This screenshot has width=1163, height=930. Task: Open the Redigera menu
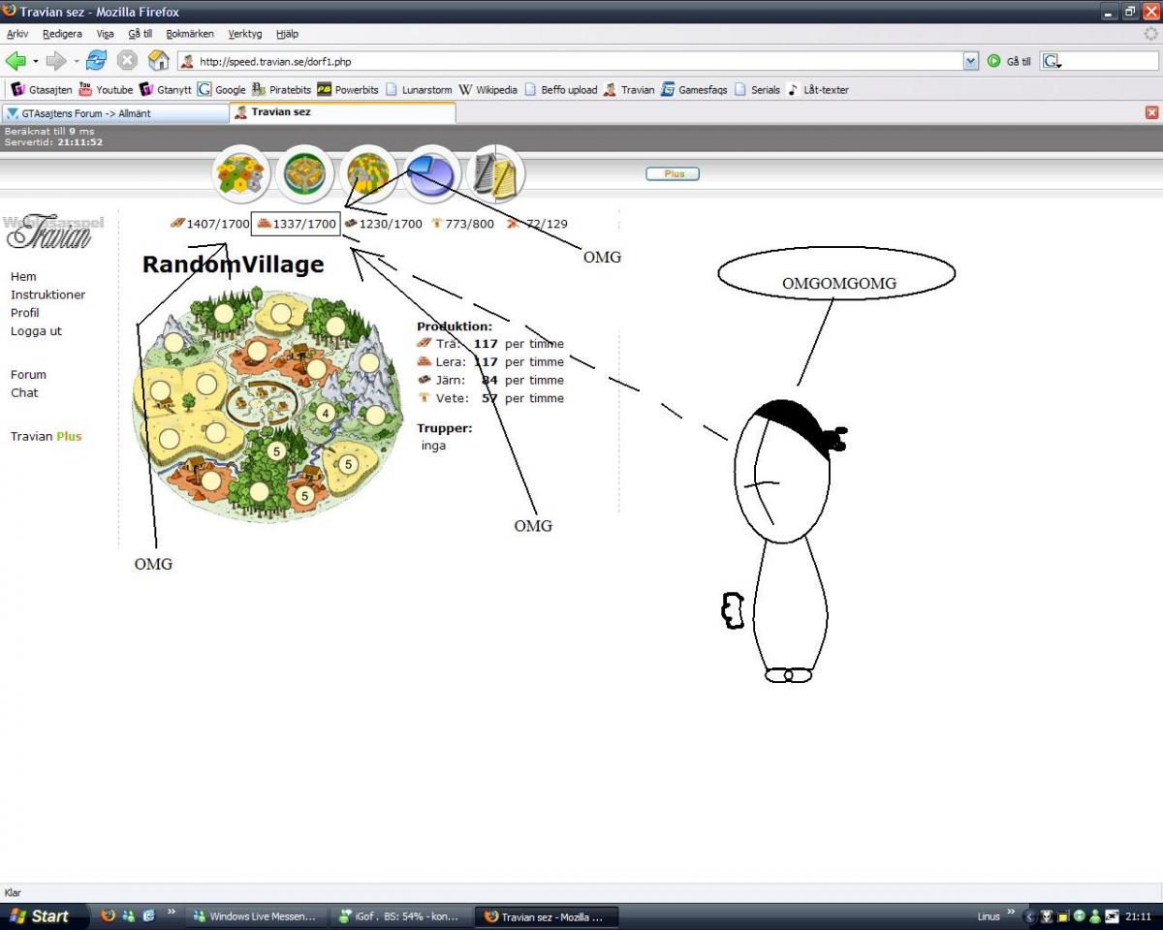coord(62,33)
